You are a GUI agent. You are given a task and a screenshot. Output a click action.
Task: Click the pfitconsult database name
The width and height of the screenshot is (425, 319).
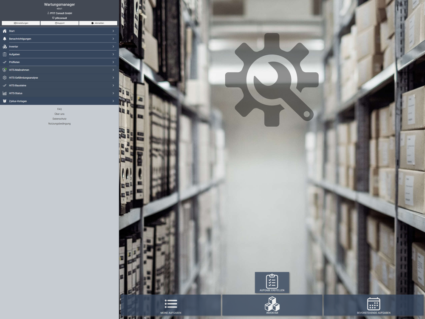pyautogui.click(x=61, y=18)
